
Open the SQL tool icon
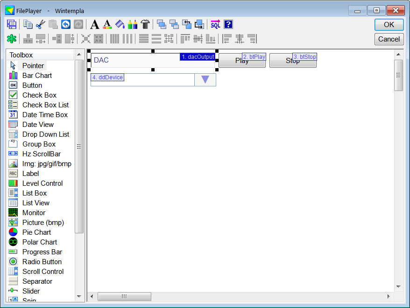click(x=215, y=25)
